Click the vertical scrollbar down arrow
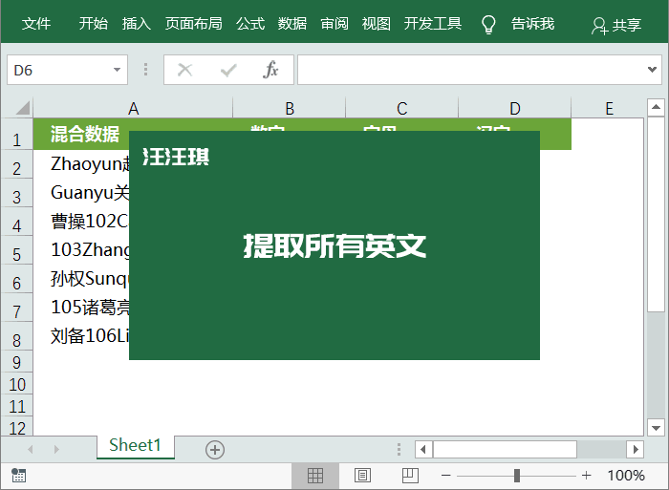 coord(656,427)
